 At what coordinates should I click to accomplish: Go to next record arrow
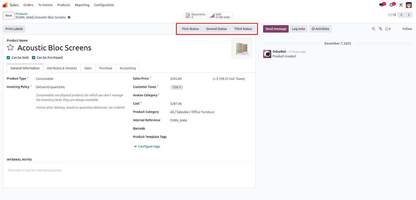click(x=409, y=15)
